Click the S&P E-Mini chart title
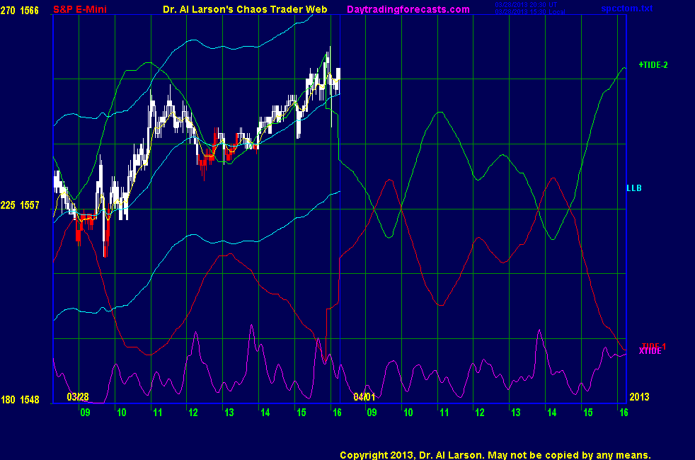The width and height of the screenshot is (695, 460). point(80,9)
